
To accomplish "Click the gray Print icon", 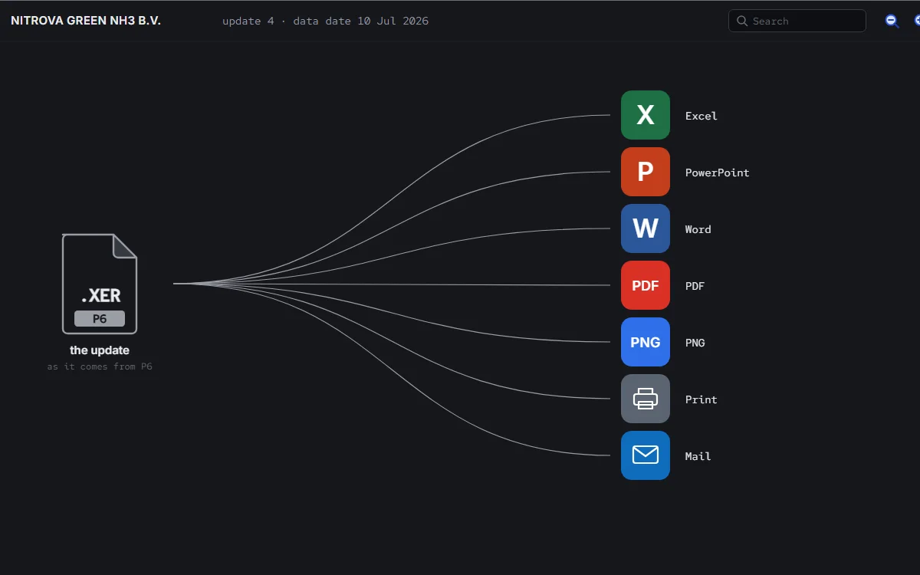I will coord(646,399).
